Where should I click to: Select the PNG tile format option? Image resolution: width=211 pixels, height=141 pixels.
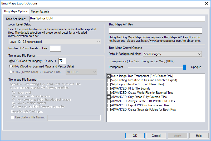pyautogui.click(x=11, y=66)
